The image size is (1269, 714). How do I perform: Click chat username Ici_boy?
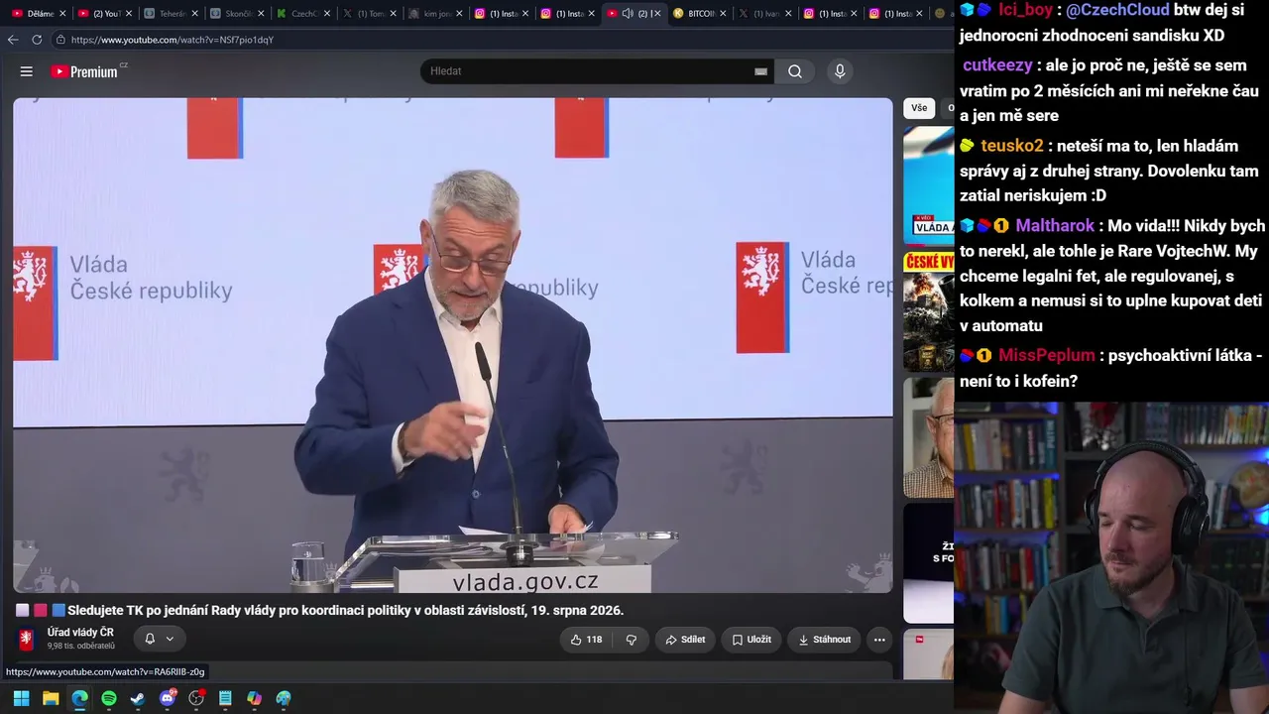pos(1025,10)
